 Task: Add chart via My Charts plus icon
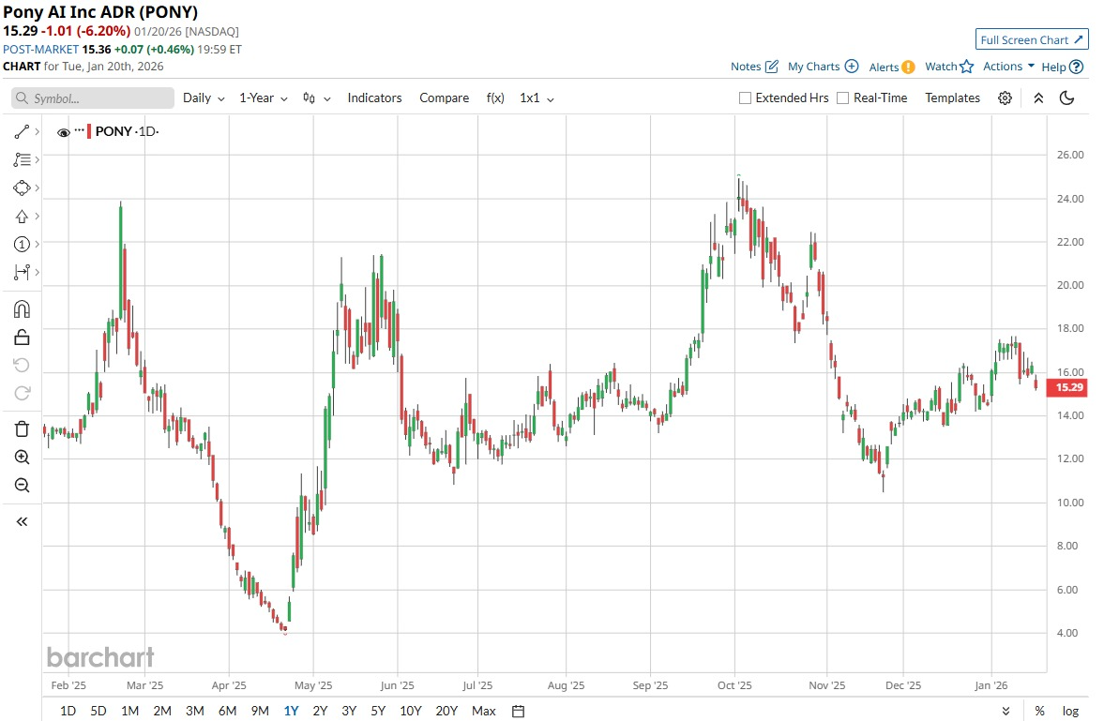click(x=852, y=67)
